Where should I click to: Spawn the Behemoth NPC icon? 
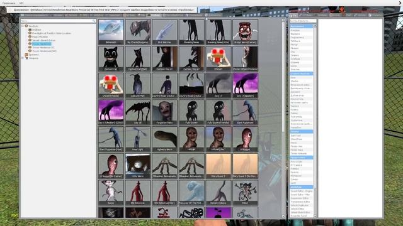tap(111, 32)
